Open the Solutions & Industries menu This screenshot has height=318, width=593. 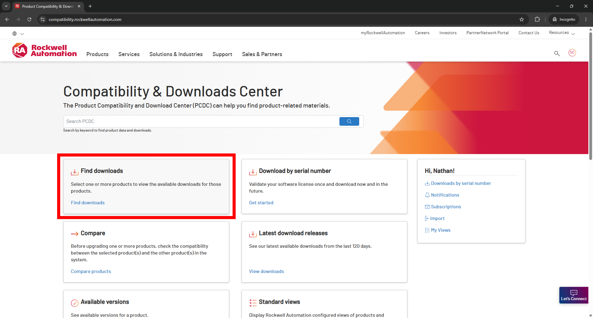coord(176,54)
